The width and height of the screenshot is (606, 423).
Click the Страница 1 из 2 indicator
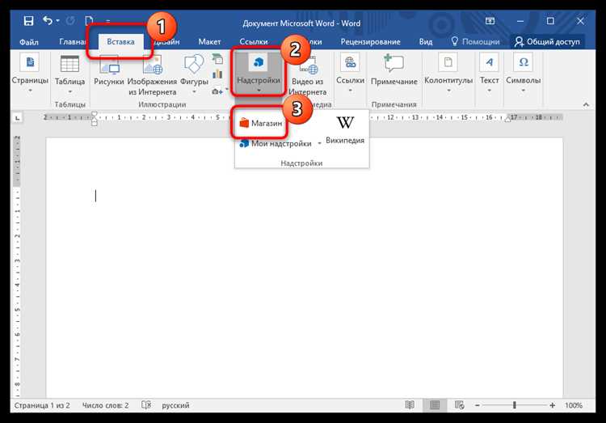pos(42,405)
